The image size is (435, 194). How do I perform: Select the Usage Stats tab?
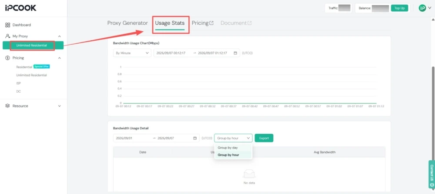[x=170, y=23]
